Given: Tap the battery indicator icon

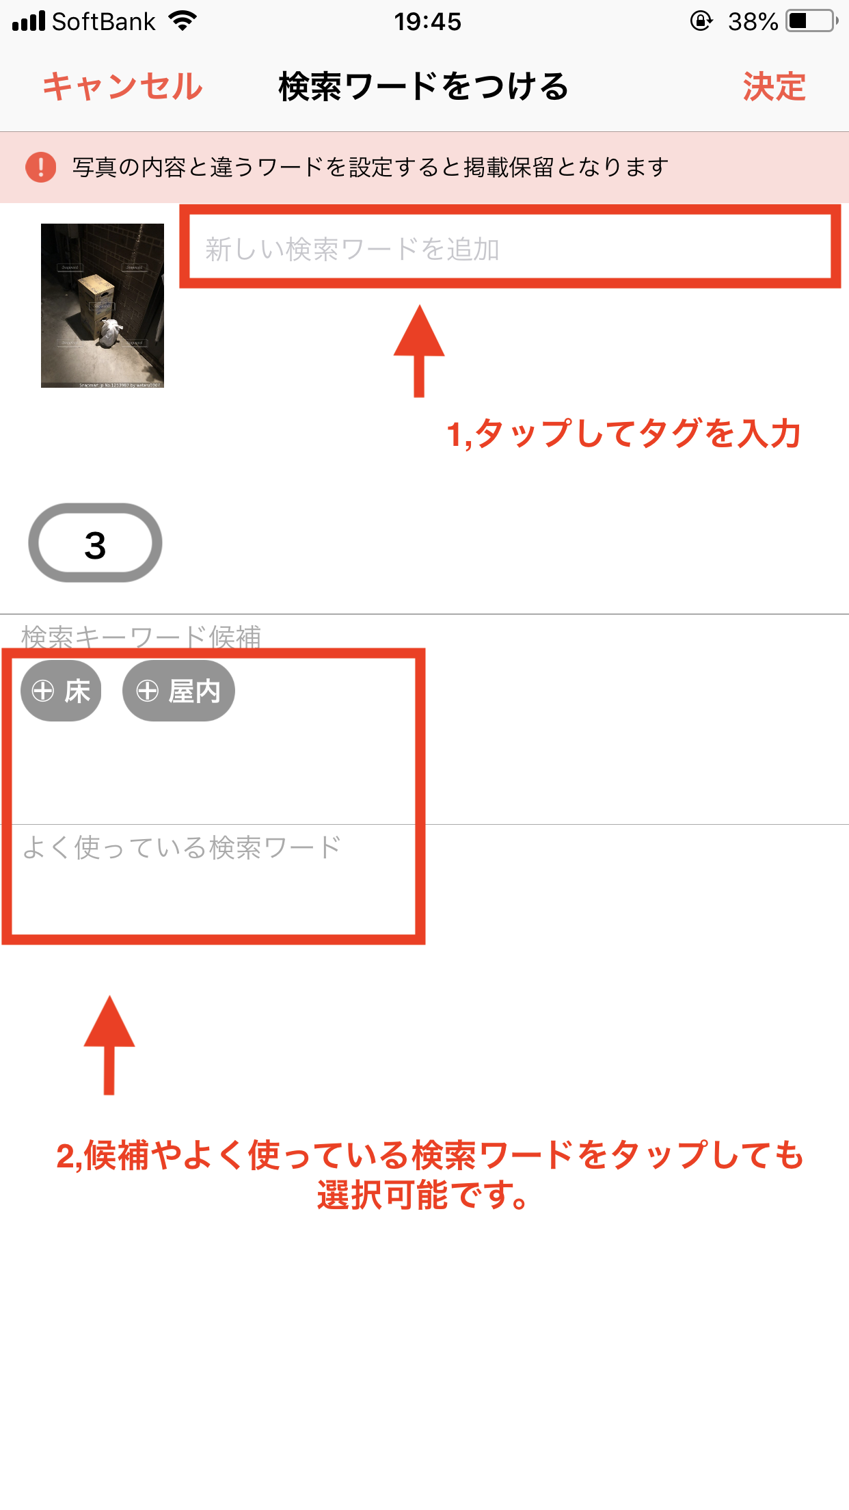Looking at the screenshot, I should (812, 21).
